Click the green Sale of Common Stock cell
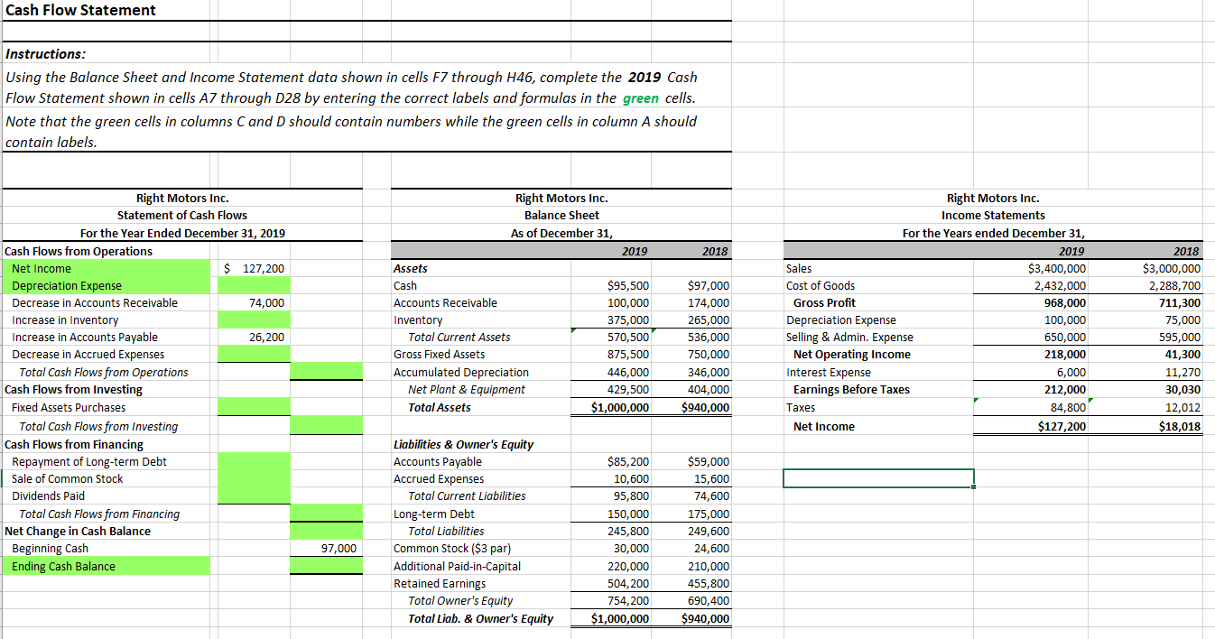 click(253, 478)
